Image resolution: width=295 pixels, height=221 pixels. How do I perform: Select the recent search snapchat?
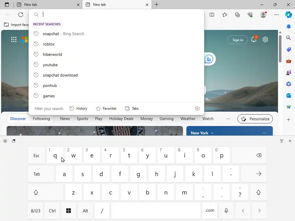[116, 34]
